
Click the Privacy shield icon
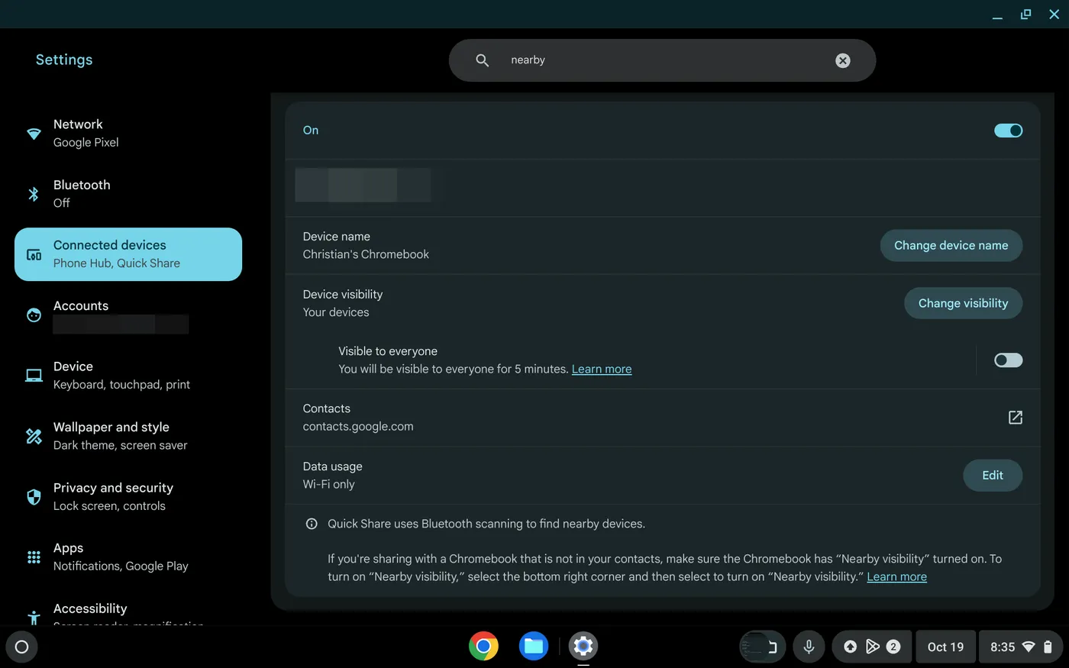[34, 497]
